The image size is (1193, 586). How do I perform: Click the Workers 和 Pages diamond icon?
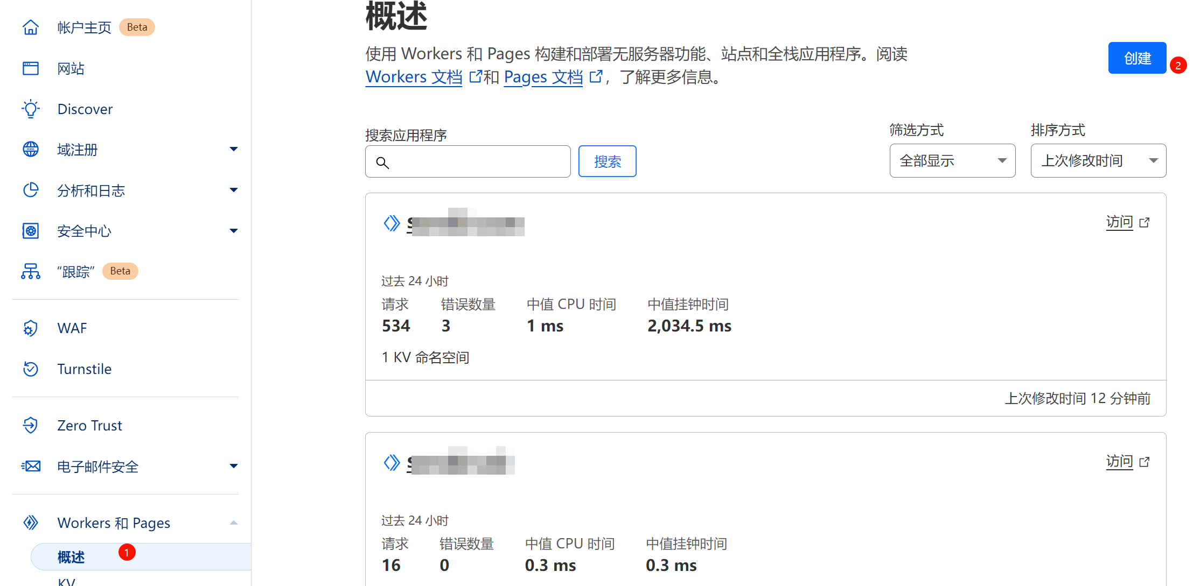(31, 523)
